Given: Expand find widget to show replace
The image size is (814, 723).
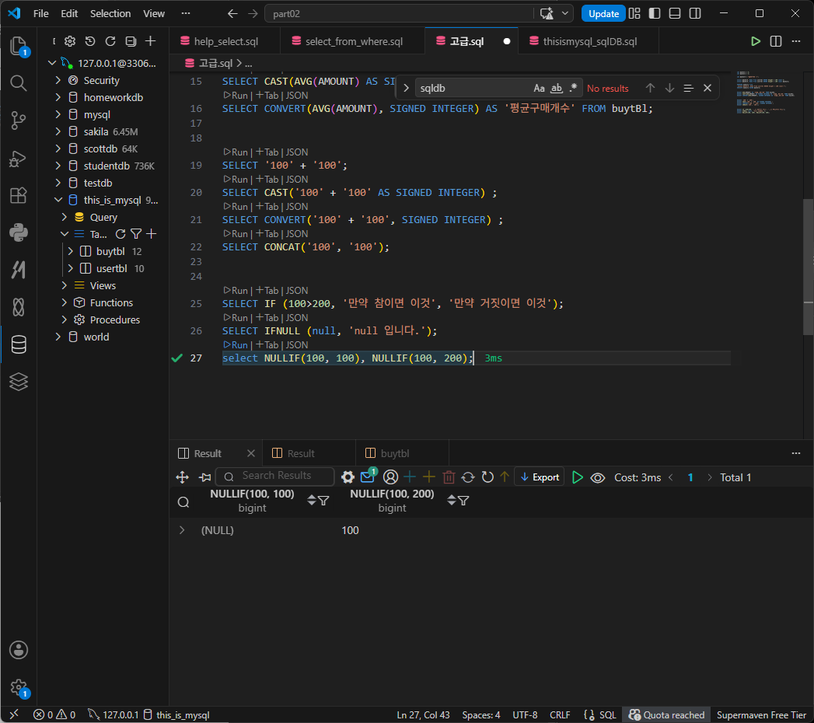Looking at the screenshot, I should click(406, 88).
